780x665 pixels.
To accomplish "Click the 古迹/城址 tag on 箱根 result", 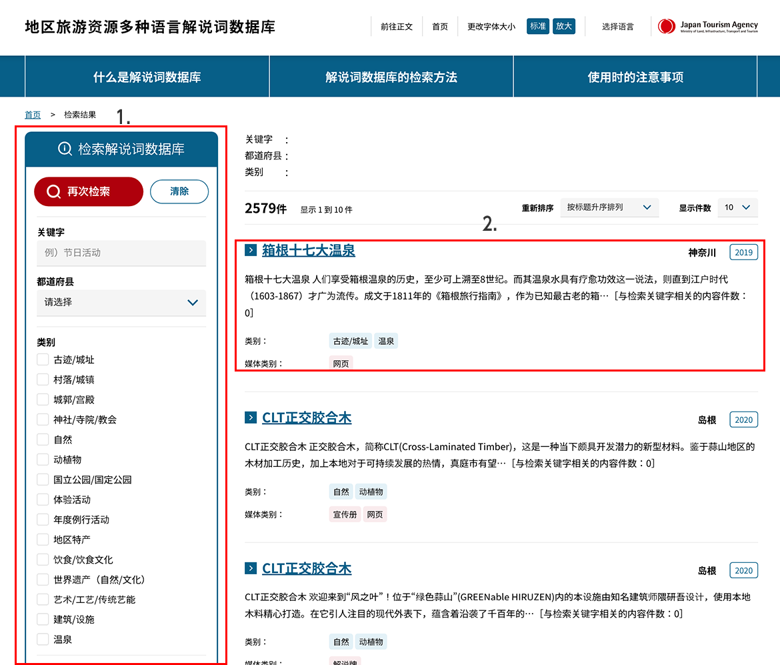I will (351, 341).
